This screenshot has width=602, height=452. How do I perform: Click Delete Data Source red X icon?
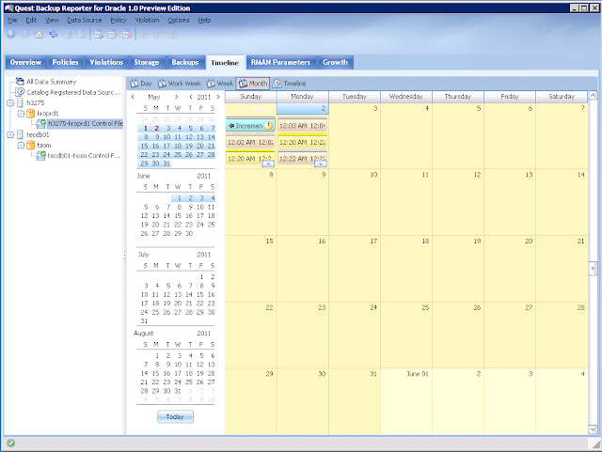(127, 35)
